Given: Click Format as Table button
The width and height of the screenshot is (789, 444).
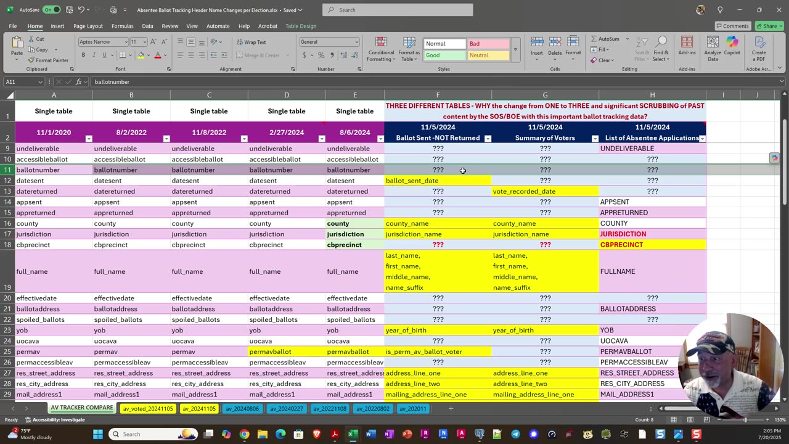Looking at the screenshot, I should 409,49.
